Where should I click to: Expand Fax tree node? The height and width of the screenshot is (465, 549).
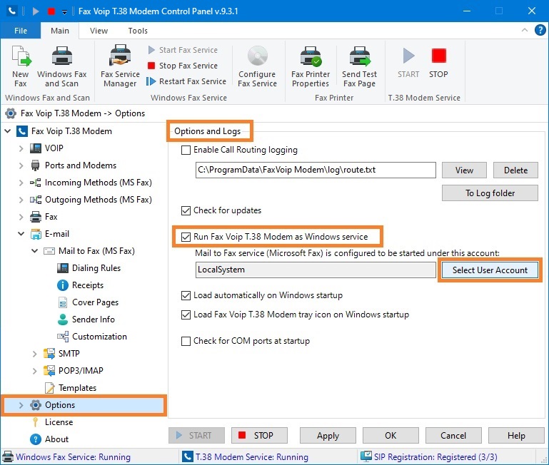pos(21,217)
